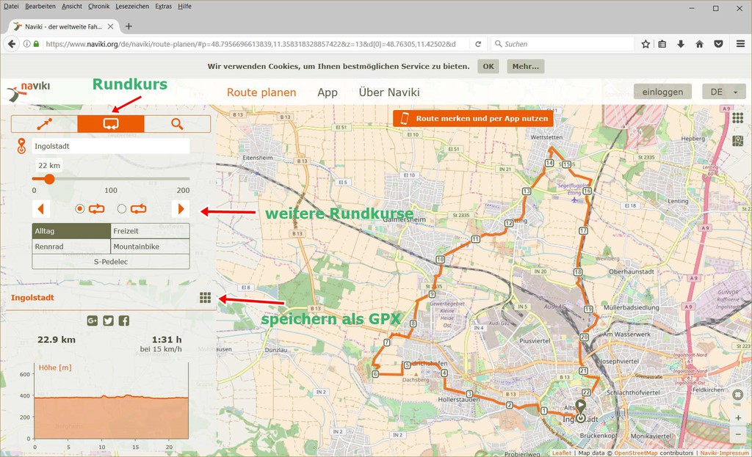Click waypoint marker 10 on the route
Viewport: 752px width, 457px height.
[x=441, y=260]
